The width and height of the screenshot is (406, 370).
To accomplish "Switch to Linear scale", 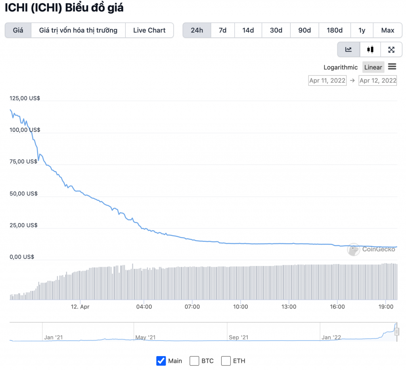I will [373, 67].
